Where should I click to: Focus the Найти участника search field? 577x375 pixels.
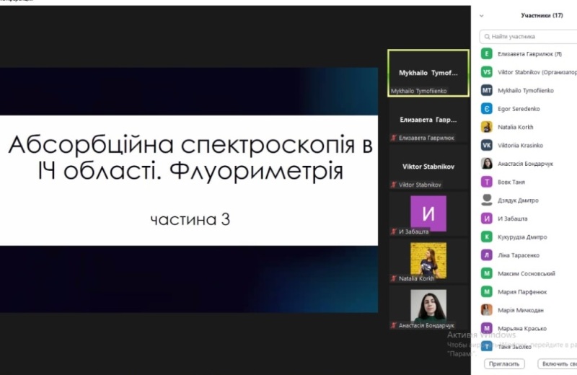point(528,37)
